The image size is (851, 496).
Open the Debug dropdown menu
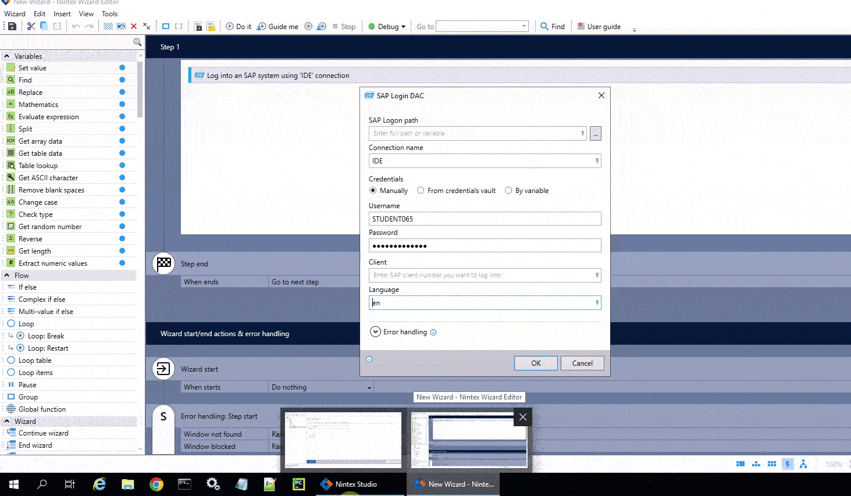(387, 26)
